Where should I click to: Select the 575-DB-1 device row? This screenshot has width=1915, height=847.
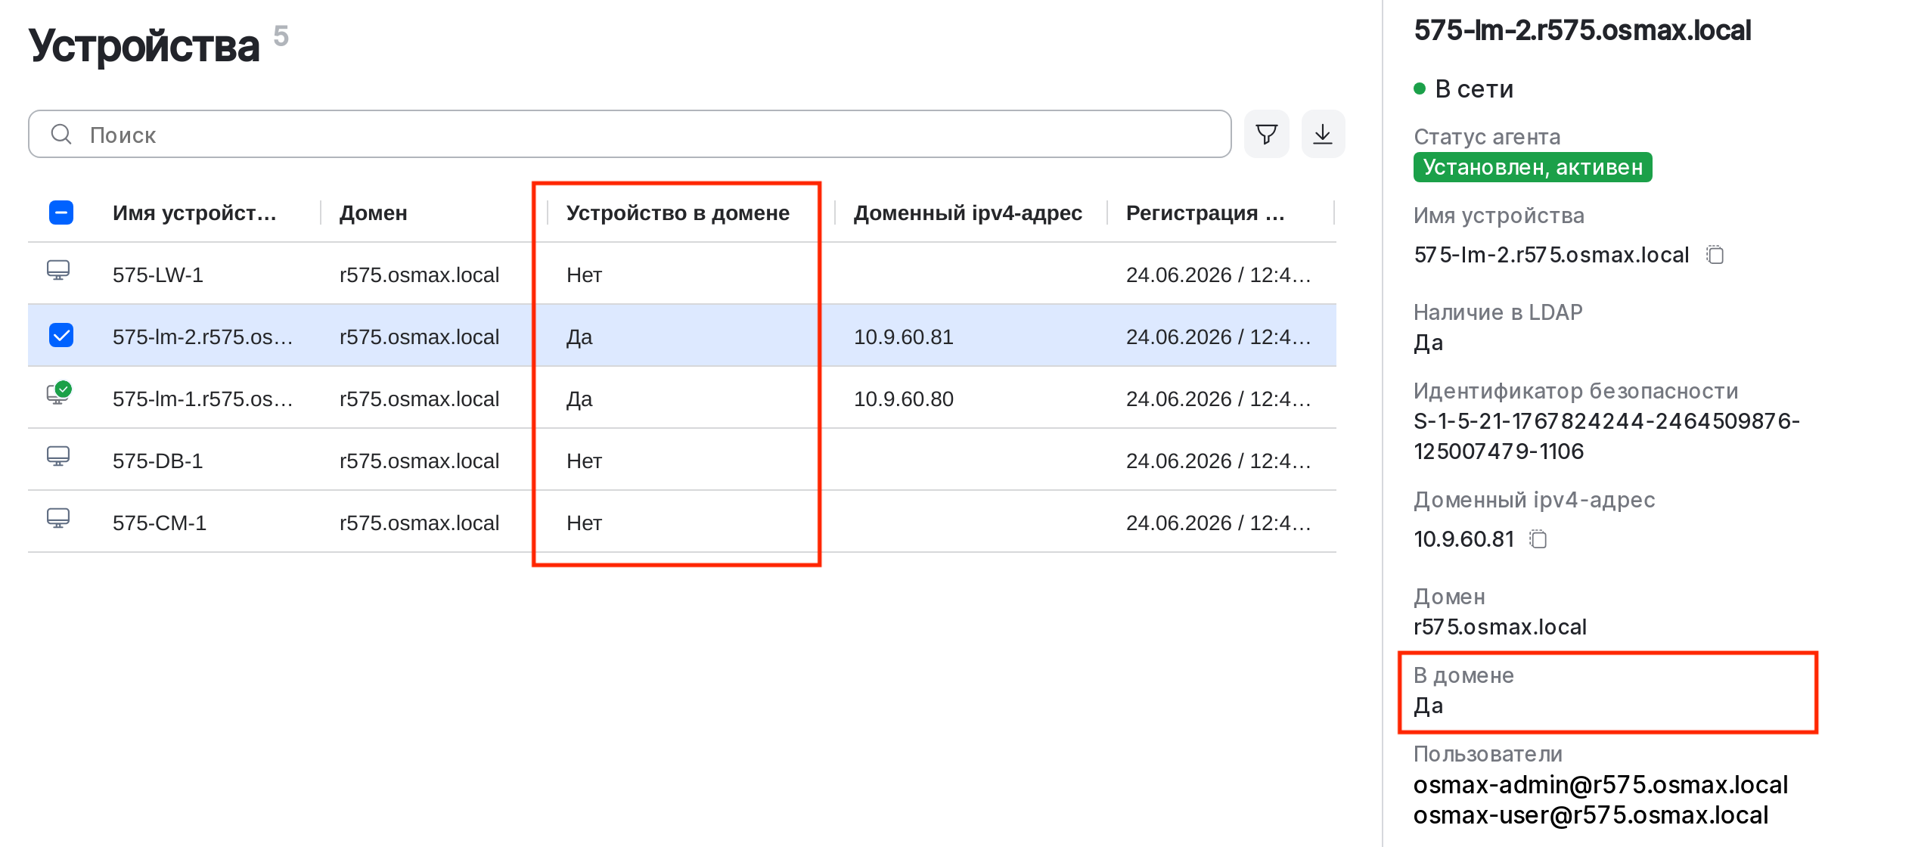(682, 460)
